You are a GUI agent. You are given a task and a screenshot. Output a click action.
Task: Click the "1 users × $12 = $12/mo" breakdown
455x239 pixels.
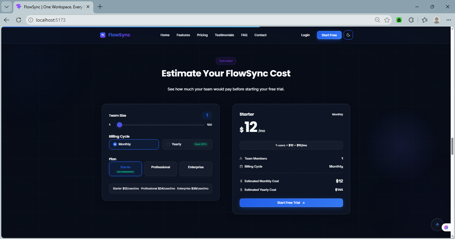291,145
